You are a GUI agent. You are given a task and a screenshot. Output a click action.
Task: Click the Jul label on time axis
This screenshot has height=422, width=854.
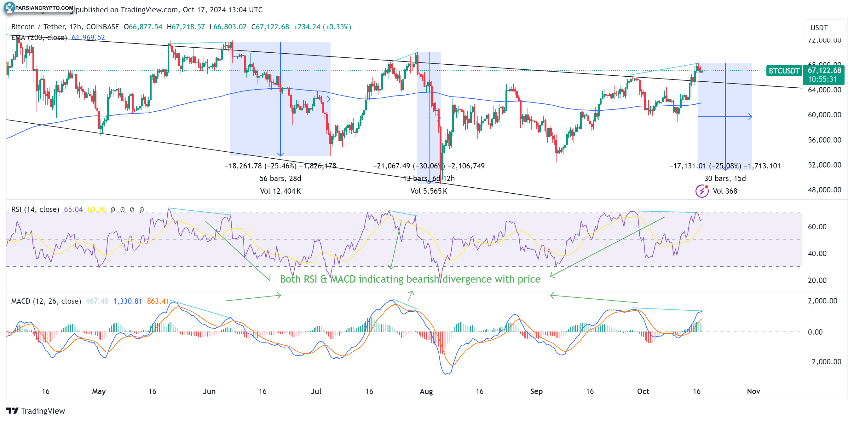[x=316, y=391]
